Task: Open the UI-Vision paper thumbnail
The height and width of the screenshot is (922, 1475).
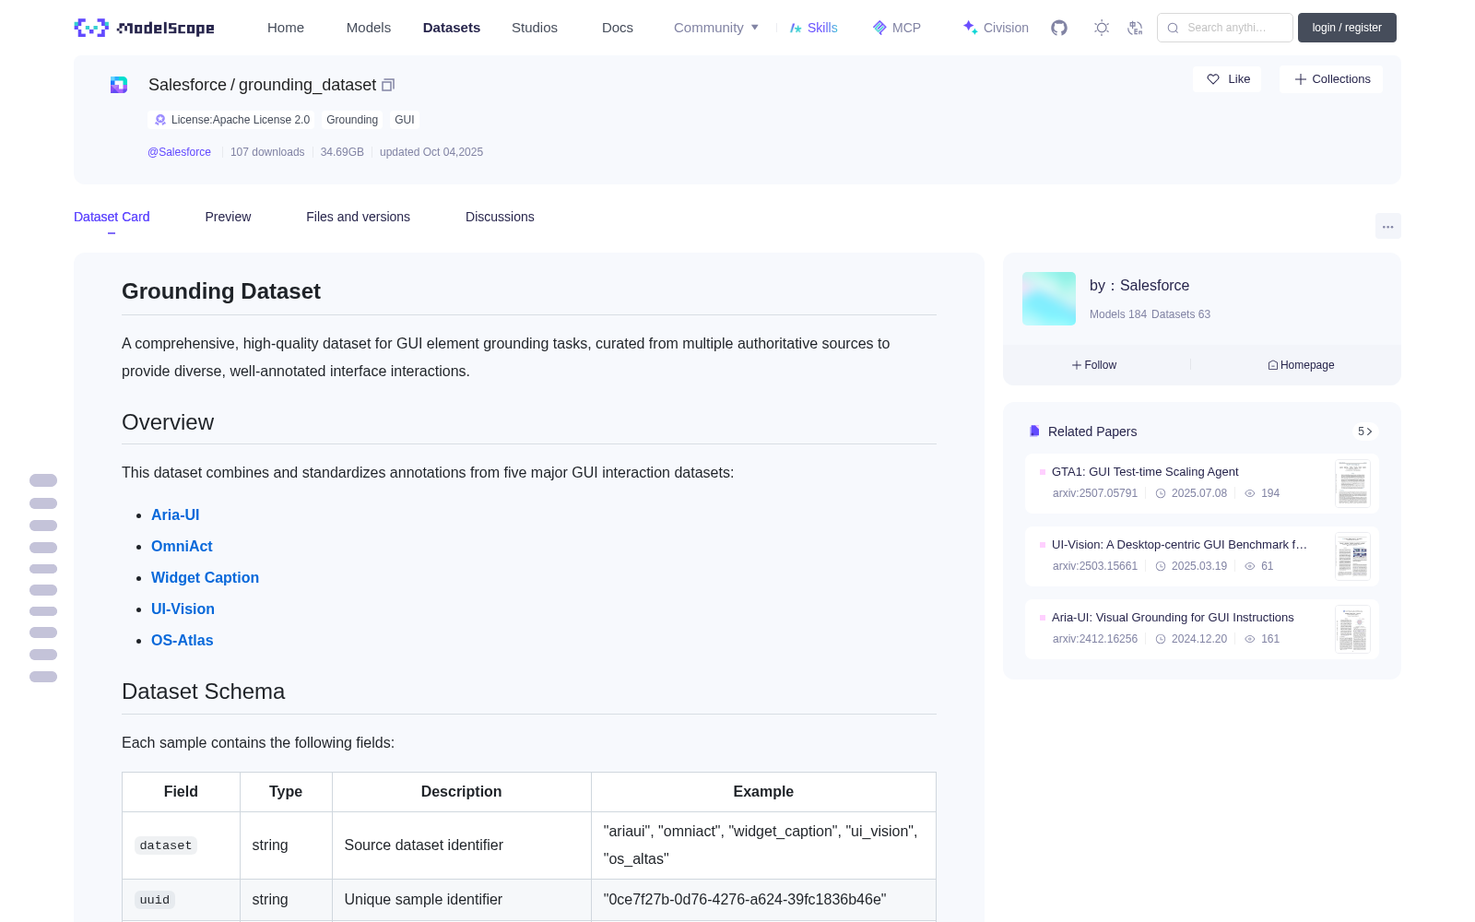Action: click(x=1352, y=556)
